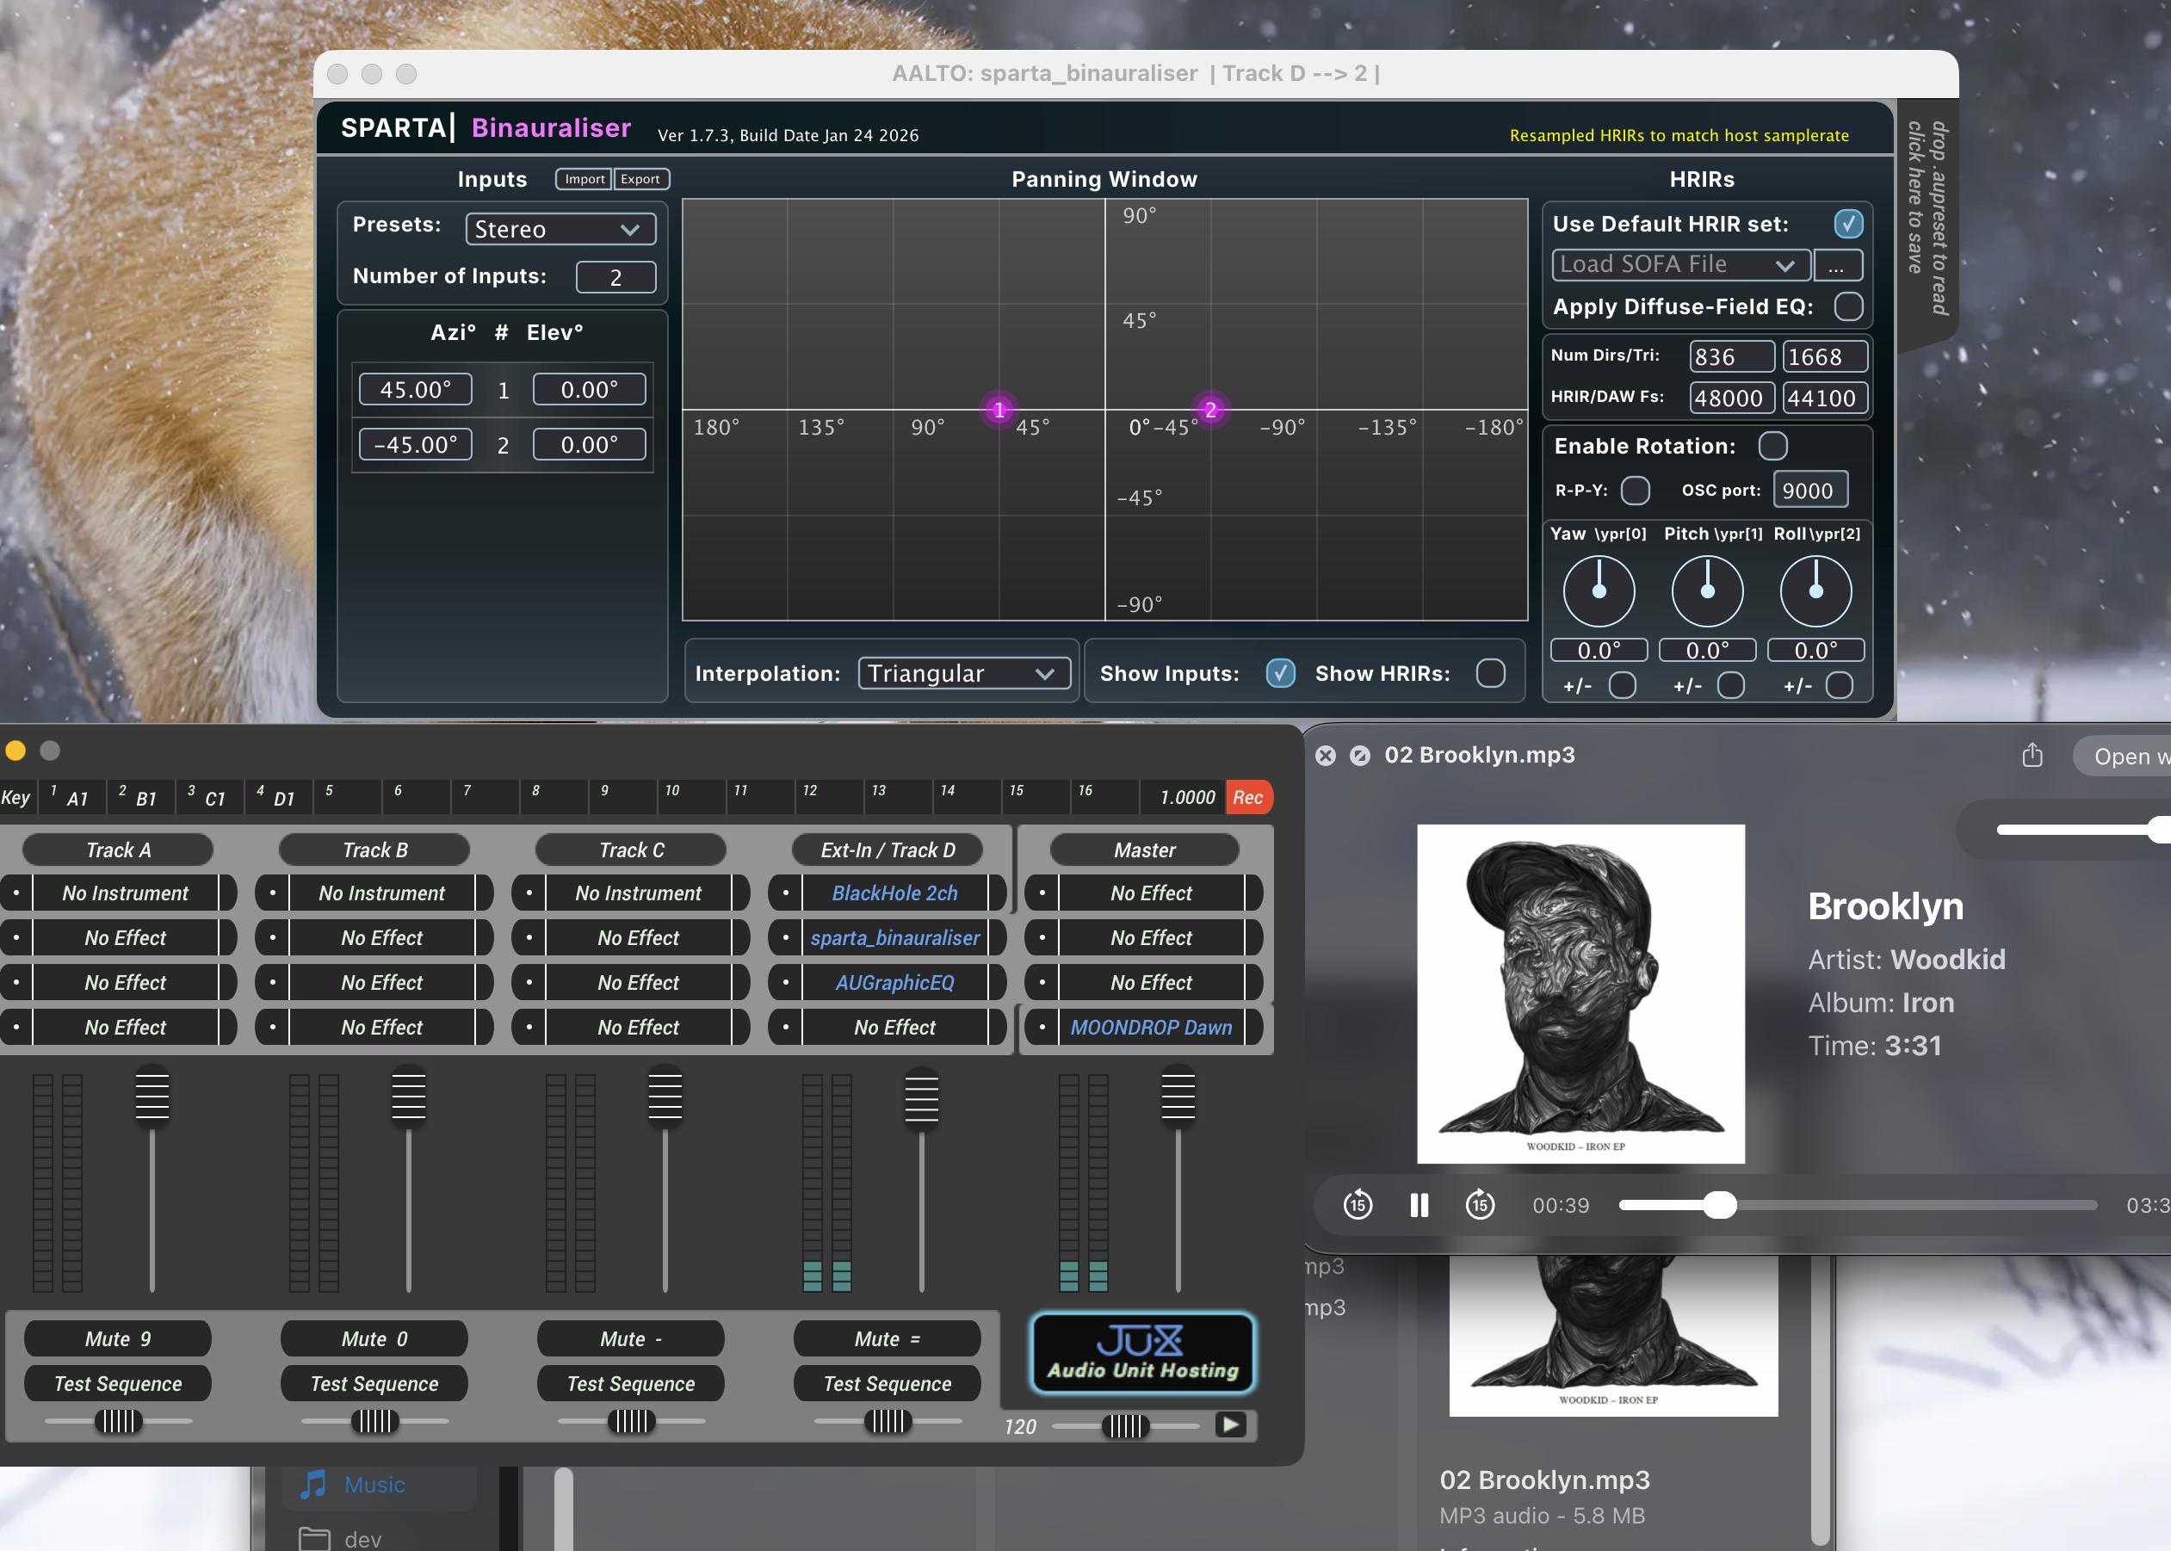The height and width of the screenshot is (1551, 2171).
Task: Enable Apply Diffuse-Field EQ checkbox
Action: (1848, 306)
